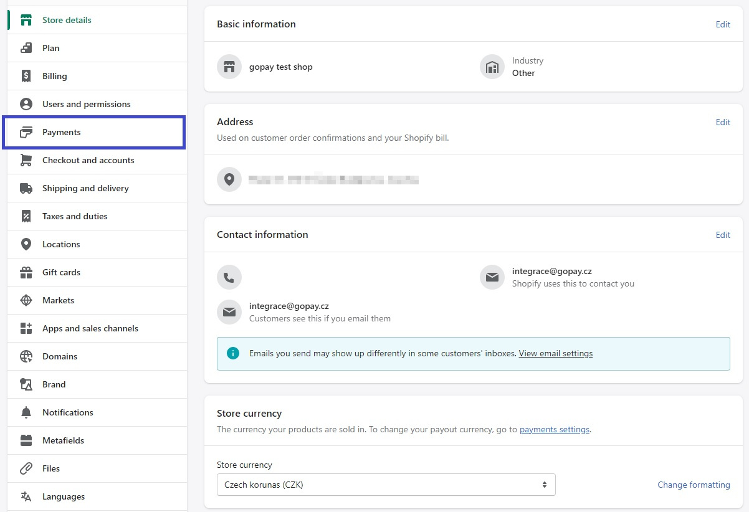The height and width of the screenshot is (512, 749).
Task: Open Domains settings
Action: (x=97, y=356)
